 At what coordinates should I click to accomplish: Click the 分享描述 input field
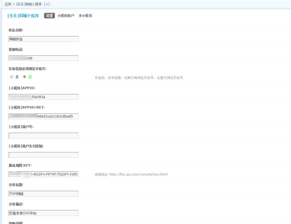[x=43, y=213]
